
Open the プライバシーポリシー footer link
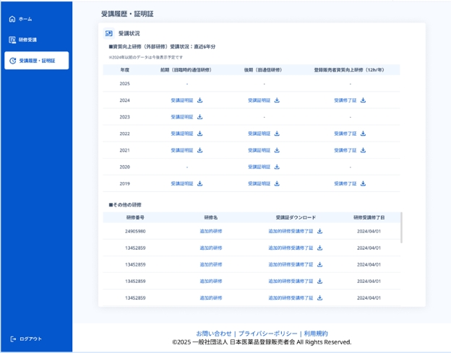click(267, 334)
